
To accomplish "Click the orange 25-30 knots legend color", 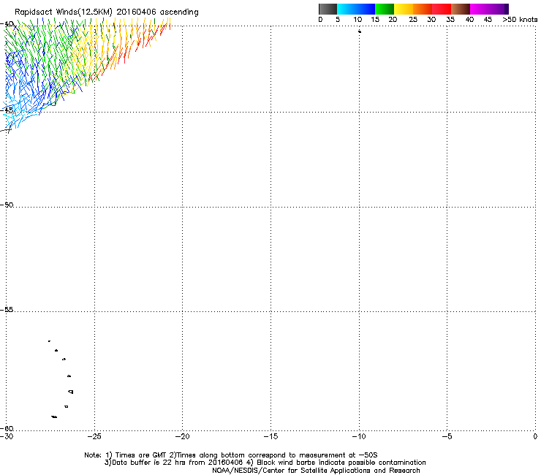I will (x=423, y=9).
